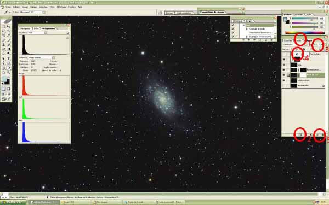
Task: Click the histogram refresh icon
Action: click(x=67, y=33)
